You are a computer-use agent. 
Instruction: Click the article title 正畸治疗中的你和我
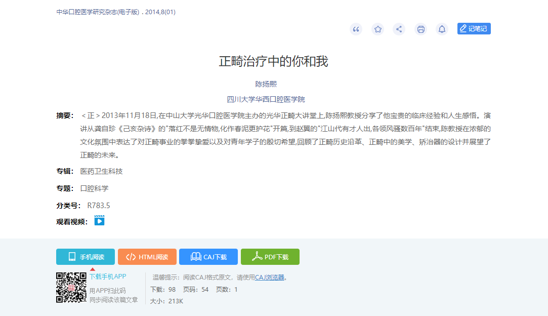(273, 61)
